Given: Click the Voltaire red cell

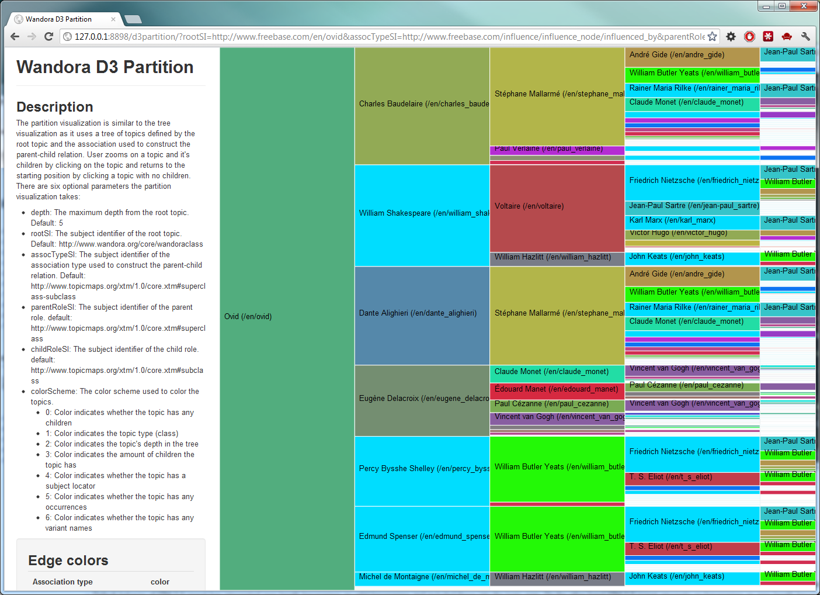Looking at the screenshot, I should (x=557, y=206).
